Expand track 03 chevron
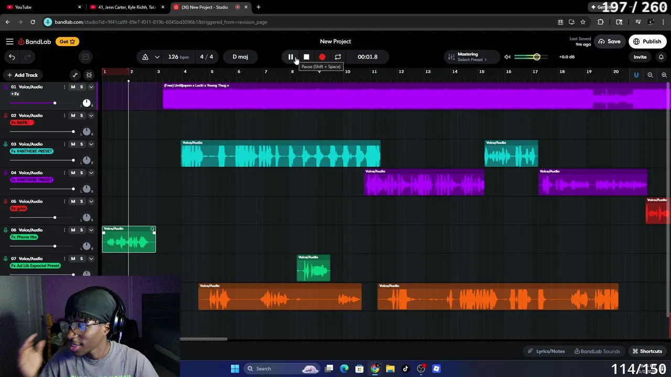This screenshot has height=377, width=671. click(x=91, y=144)
